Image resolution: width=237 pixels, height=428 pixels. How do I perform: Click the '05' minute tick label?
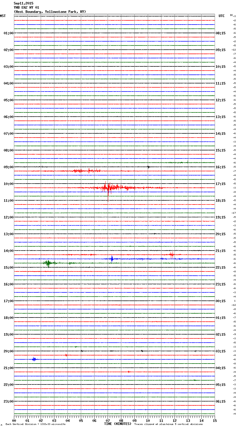pos(81,421)
